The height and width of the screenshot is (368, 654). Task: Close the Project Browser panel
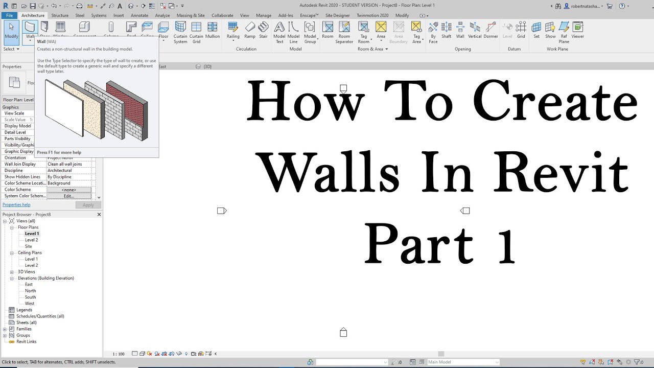point(99,215)
